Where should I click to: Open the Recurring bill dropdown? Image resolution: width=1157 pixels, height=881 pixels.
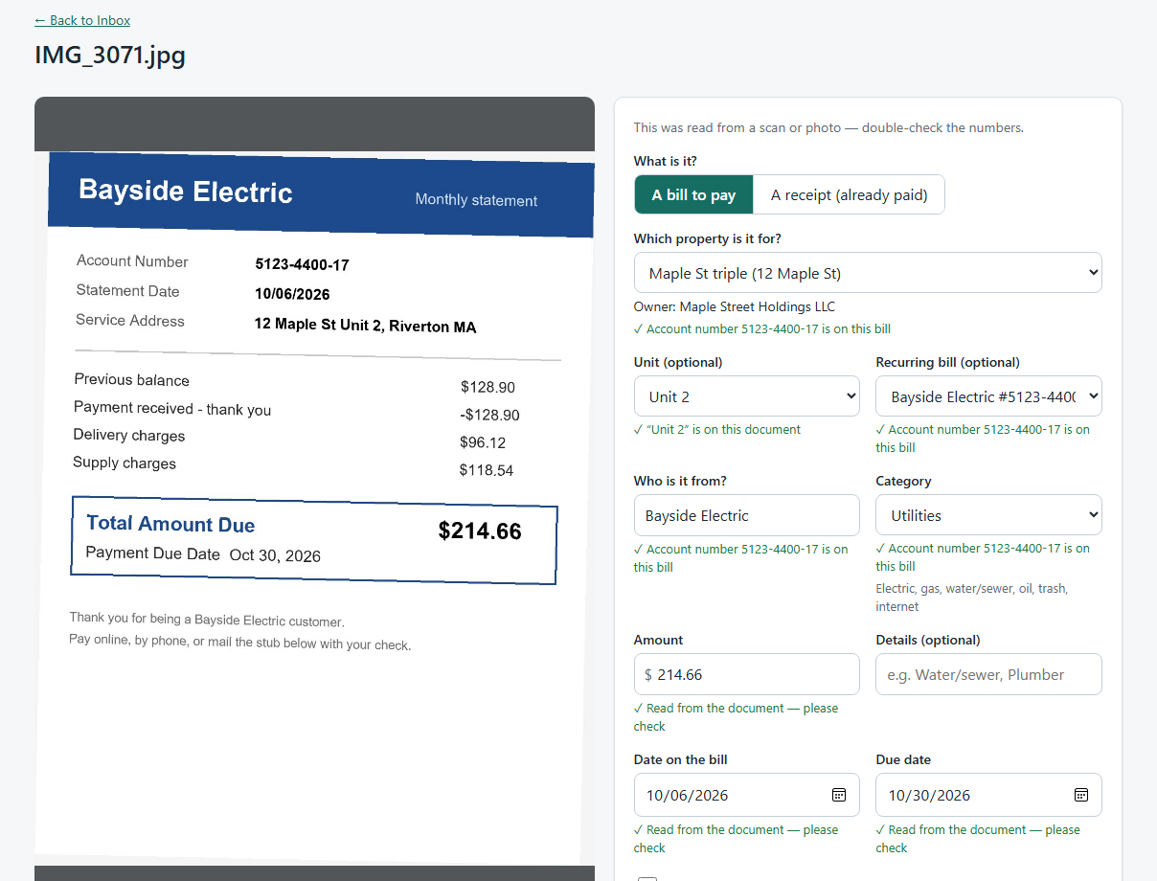(988, 396)
